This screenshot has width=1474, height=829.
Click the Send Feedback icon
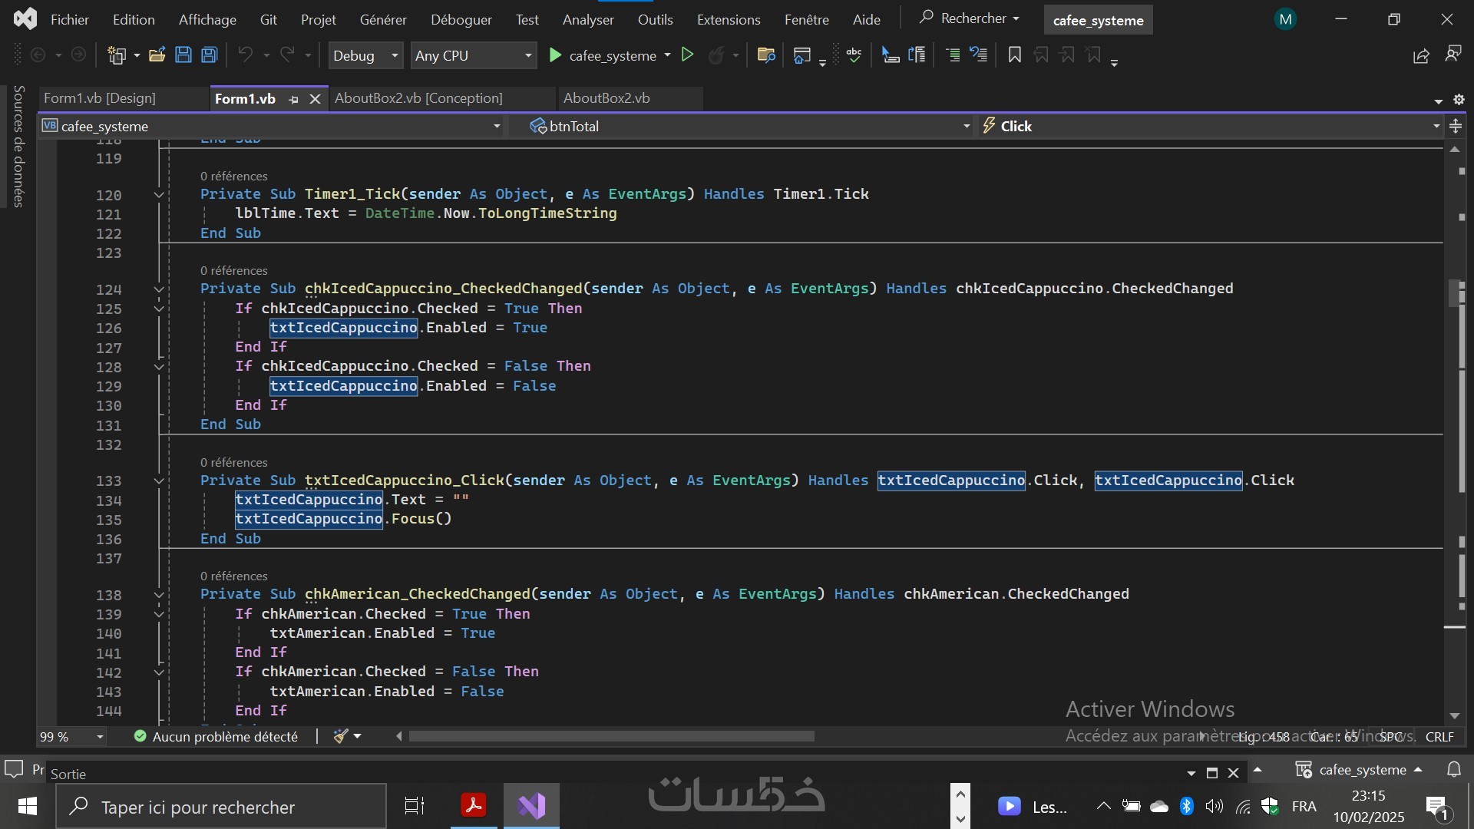pyautogui.click(x=1453, y=55)
